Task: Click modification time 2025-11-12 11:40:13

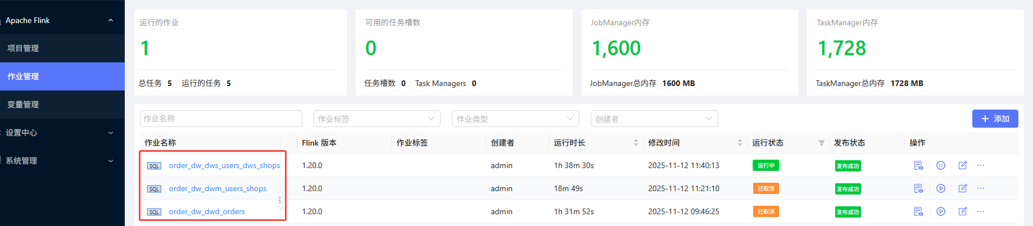Action: [x=683, y=165]
